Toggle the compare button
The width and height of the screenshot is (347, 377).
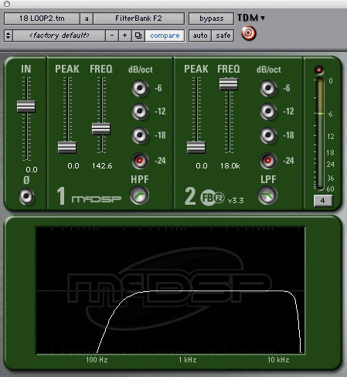tap(165, 36)
